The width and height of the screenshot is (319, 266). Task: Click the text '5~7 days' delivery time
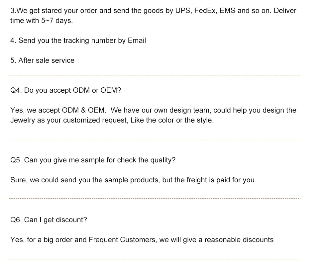click(56, 21)
